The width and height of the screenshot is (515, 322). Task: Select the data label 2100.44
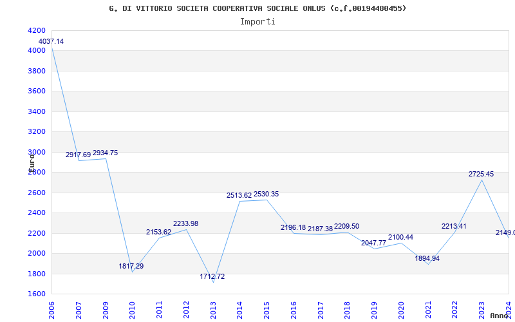tap(400, 238)
